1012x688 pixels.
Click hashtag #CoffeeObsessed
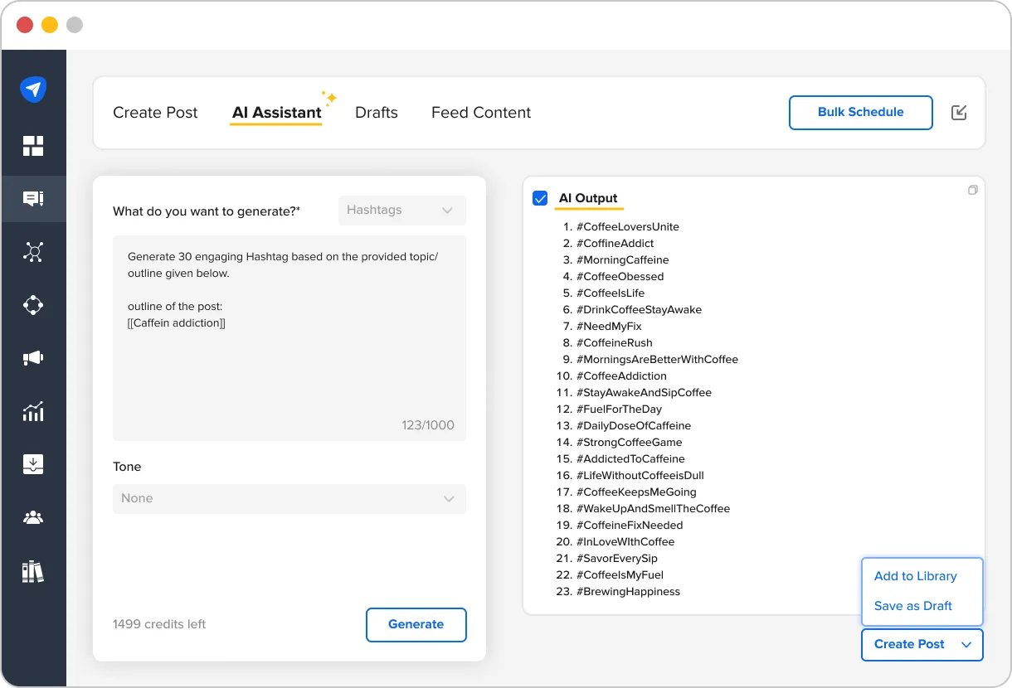point(620,277)
